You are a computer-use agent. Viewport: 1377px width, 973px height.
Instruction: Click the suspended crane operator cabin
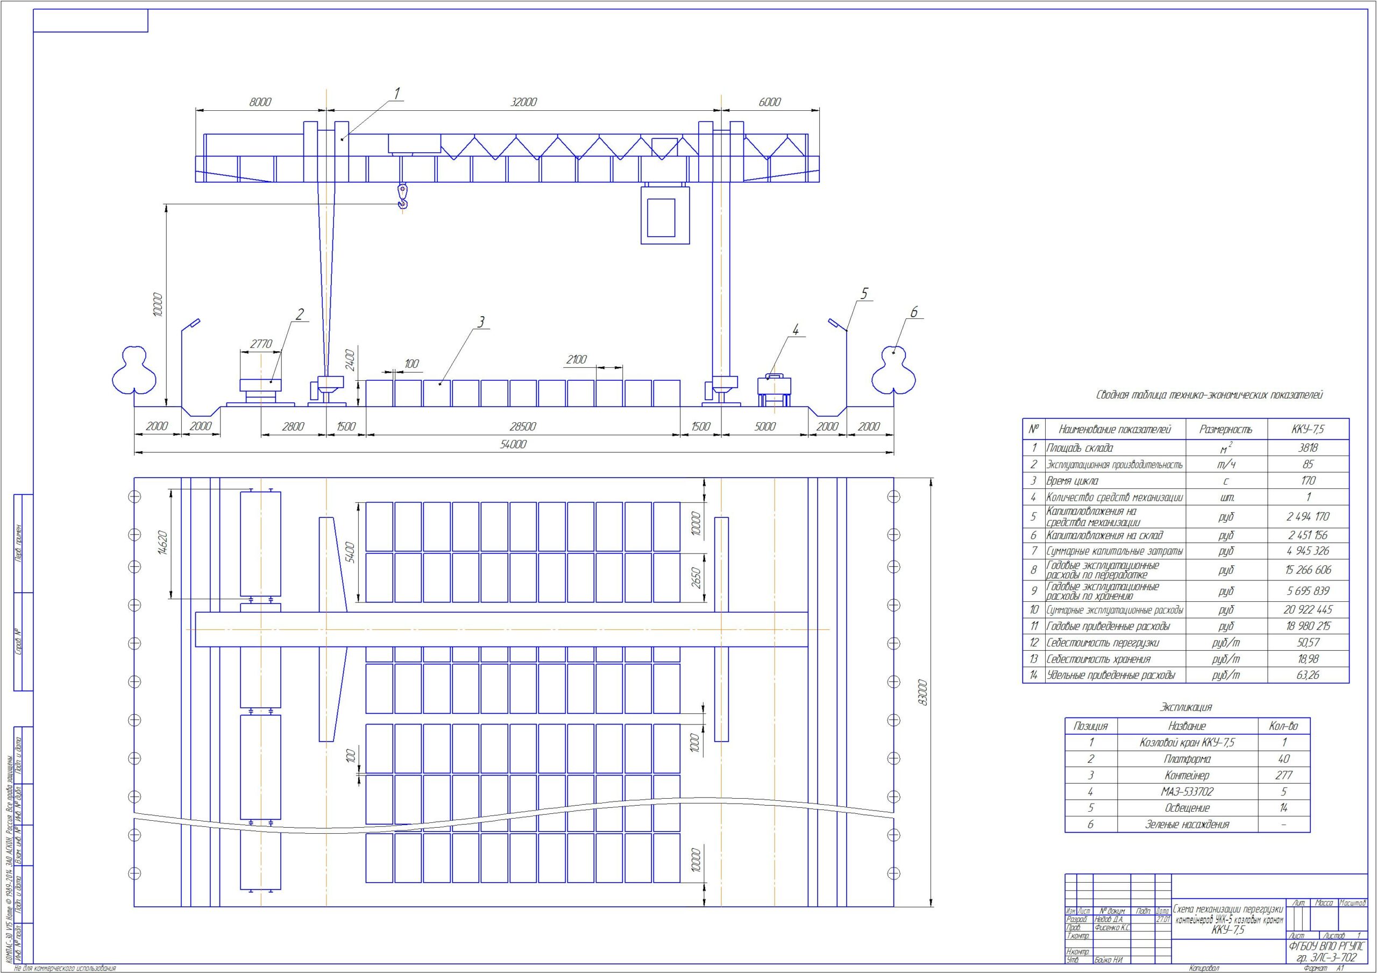click(665, 215)
